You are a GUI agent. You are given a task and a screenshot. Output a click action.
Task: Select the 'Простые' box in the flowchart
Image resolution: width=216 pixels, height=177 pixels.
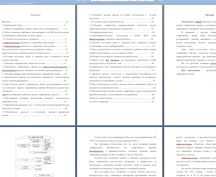(39, 158)
